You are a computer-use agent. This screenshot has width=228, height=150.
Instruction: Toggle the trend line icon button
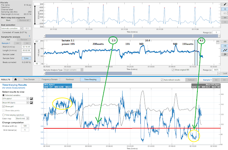pyautogui.click(x=225, y=50)
